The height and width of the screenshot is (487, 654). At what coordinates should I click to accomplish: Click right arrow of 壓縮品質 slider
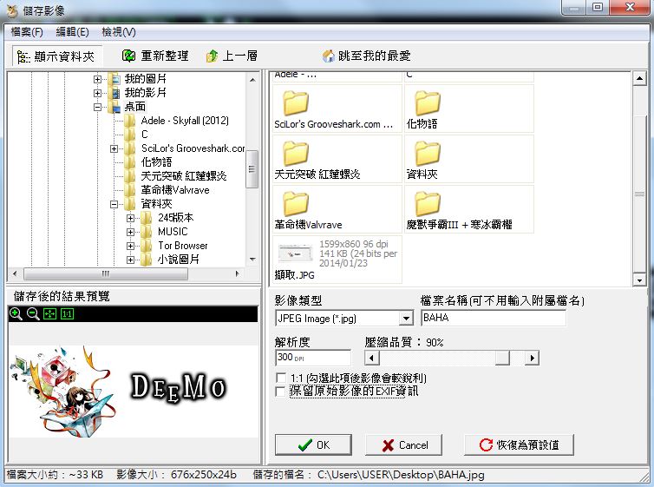tap(532, 358)
